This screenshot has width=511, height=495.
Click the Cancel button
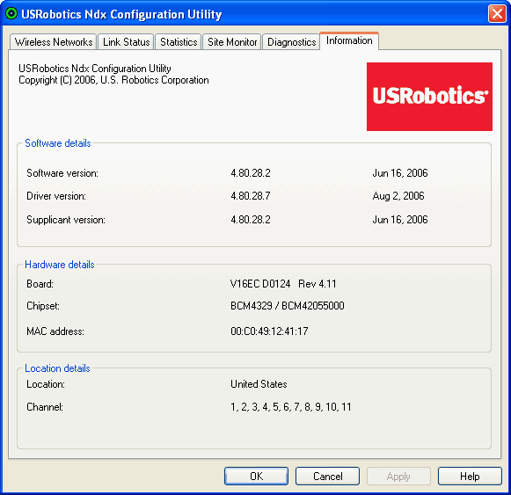(x=327, y=477)
